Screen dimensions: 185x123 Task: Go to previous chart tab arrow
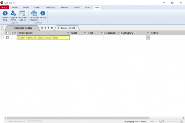click(x=45, y=28)
